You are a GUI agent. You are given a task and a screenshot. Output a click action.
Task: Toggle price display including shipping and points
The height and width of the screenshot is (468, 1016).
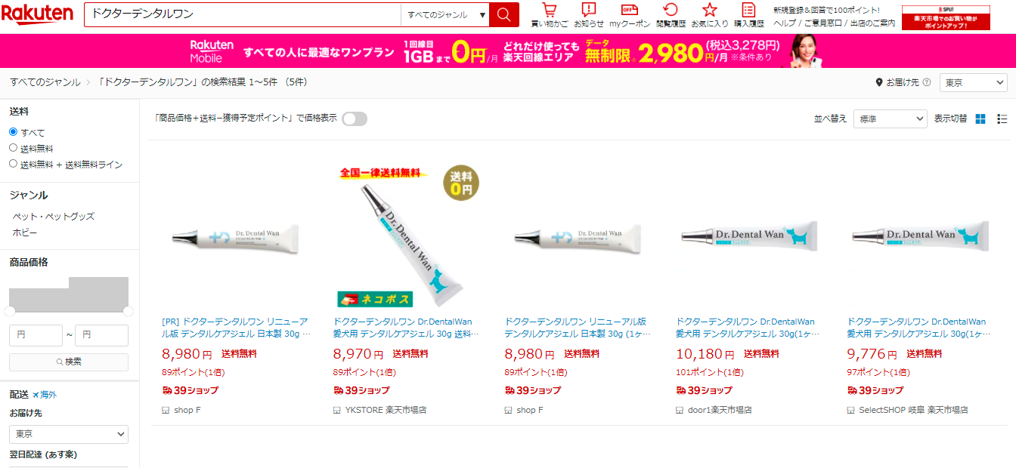pos(355,119)
